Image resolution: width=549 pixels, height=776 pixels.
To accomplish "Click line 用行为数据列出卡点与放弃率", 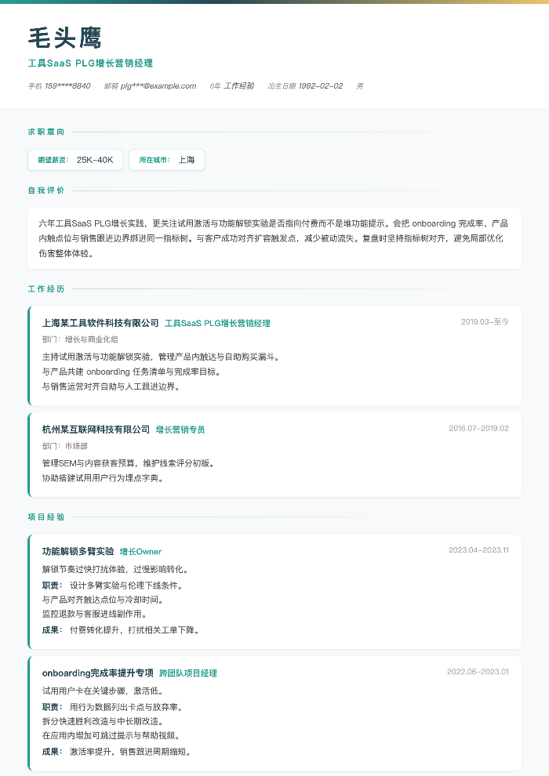I will (x=125, y=707).
